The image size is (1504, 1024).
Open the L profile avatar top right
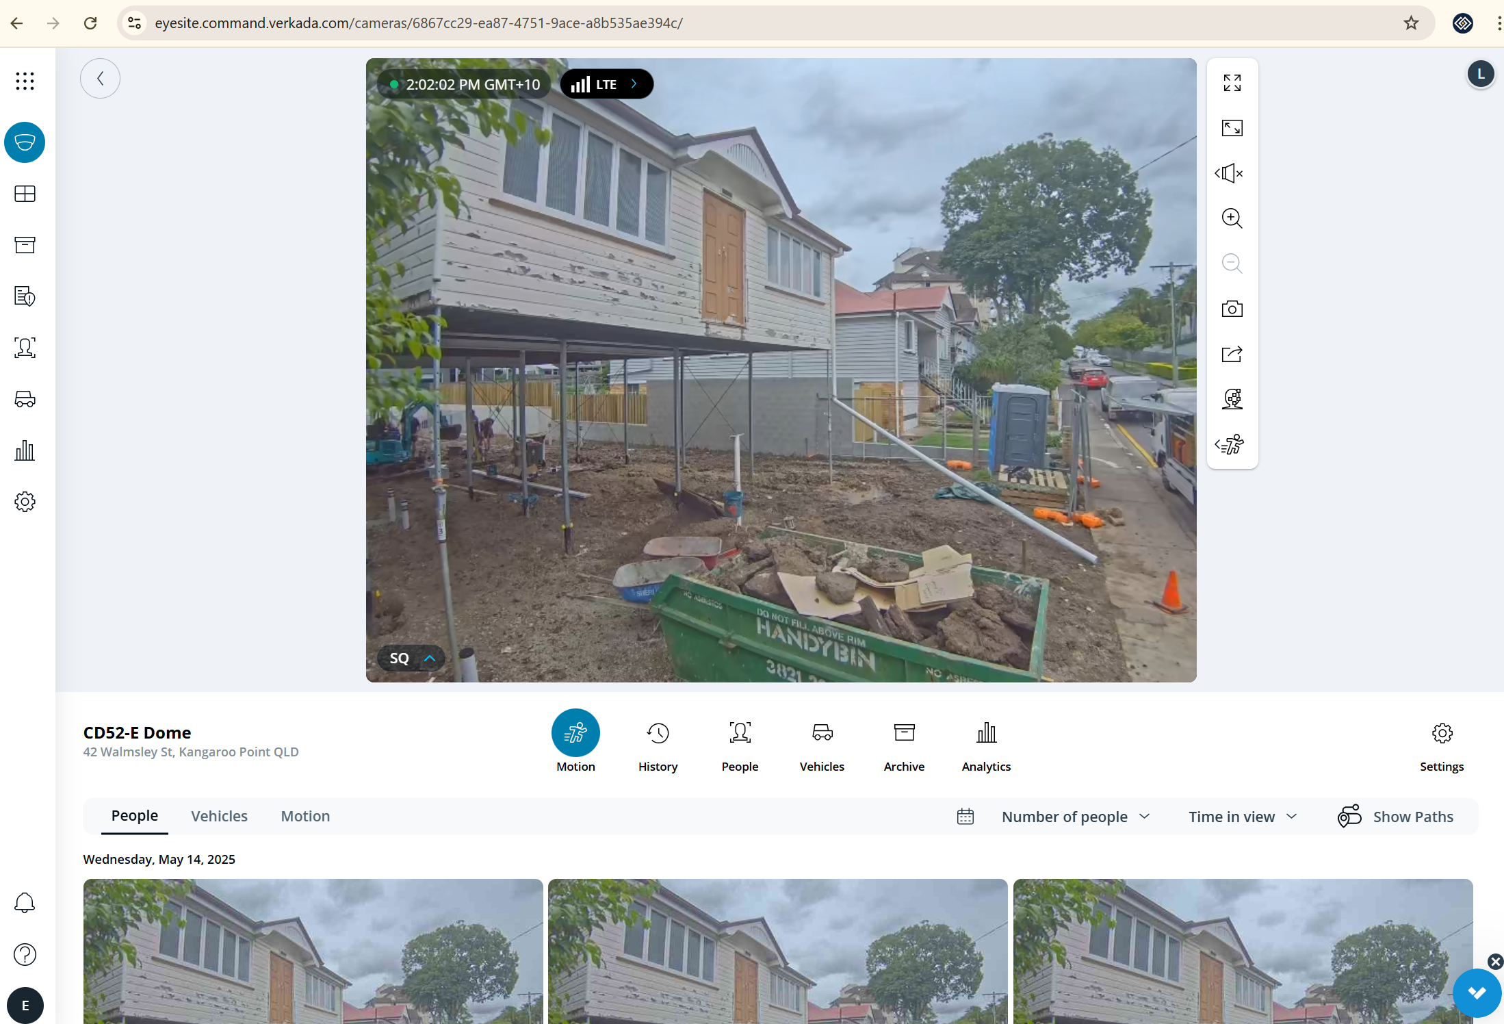pos(1481,75)
